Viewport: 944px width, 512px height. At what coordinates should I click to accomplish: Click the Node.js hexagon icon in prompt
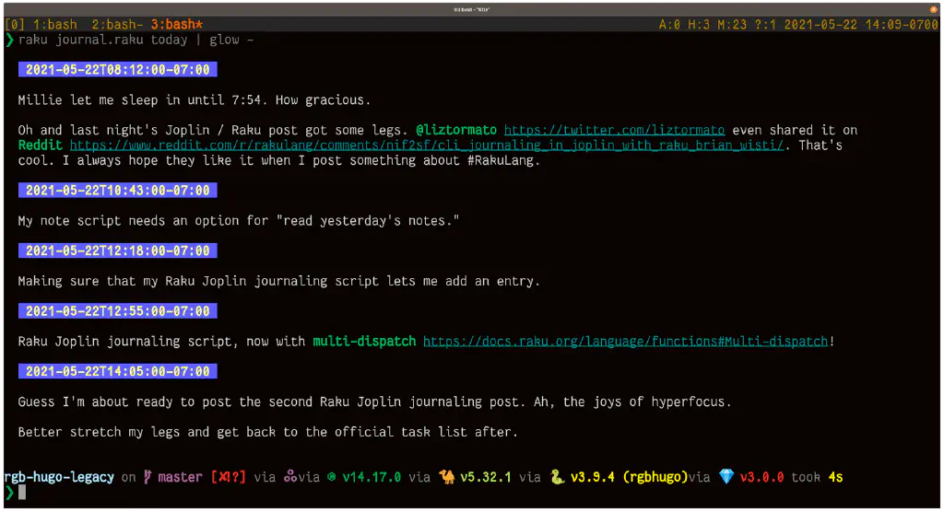(x=331, y=477)
